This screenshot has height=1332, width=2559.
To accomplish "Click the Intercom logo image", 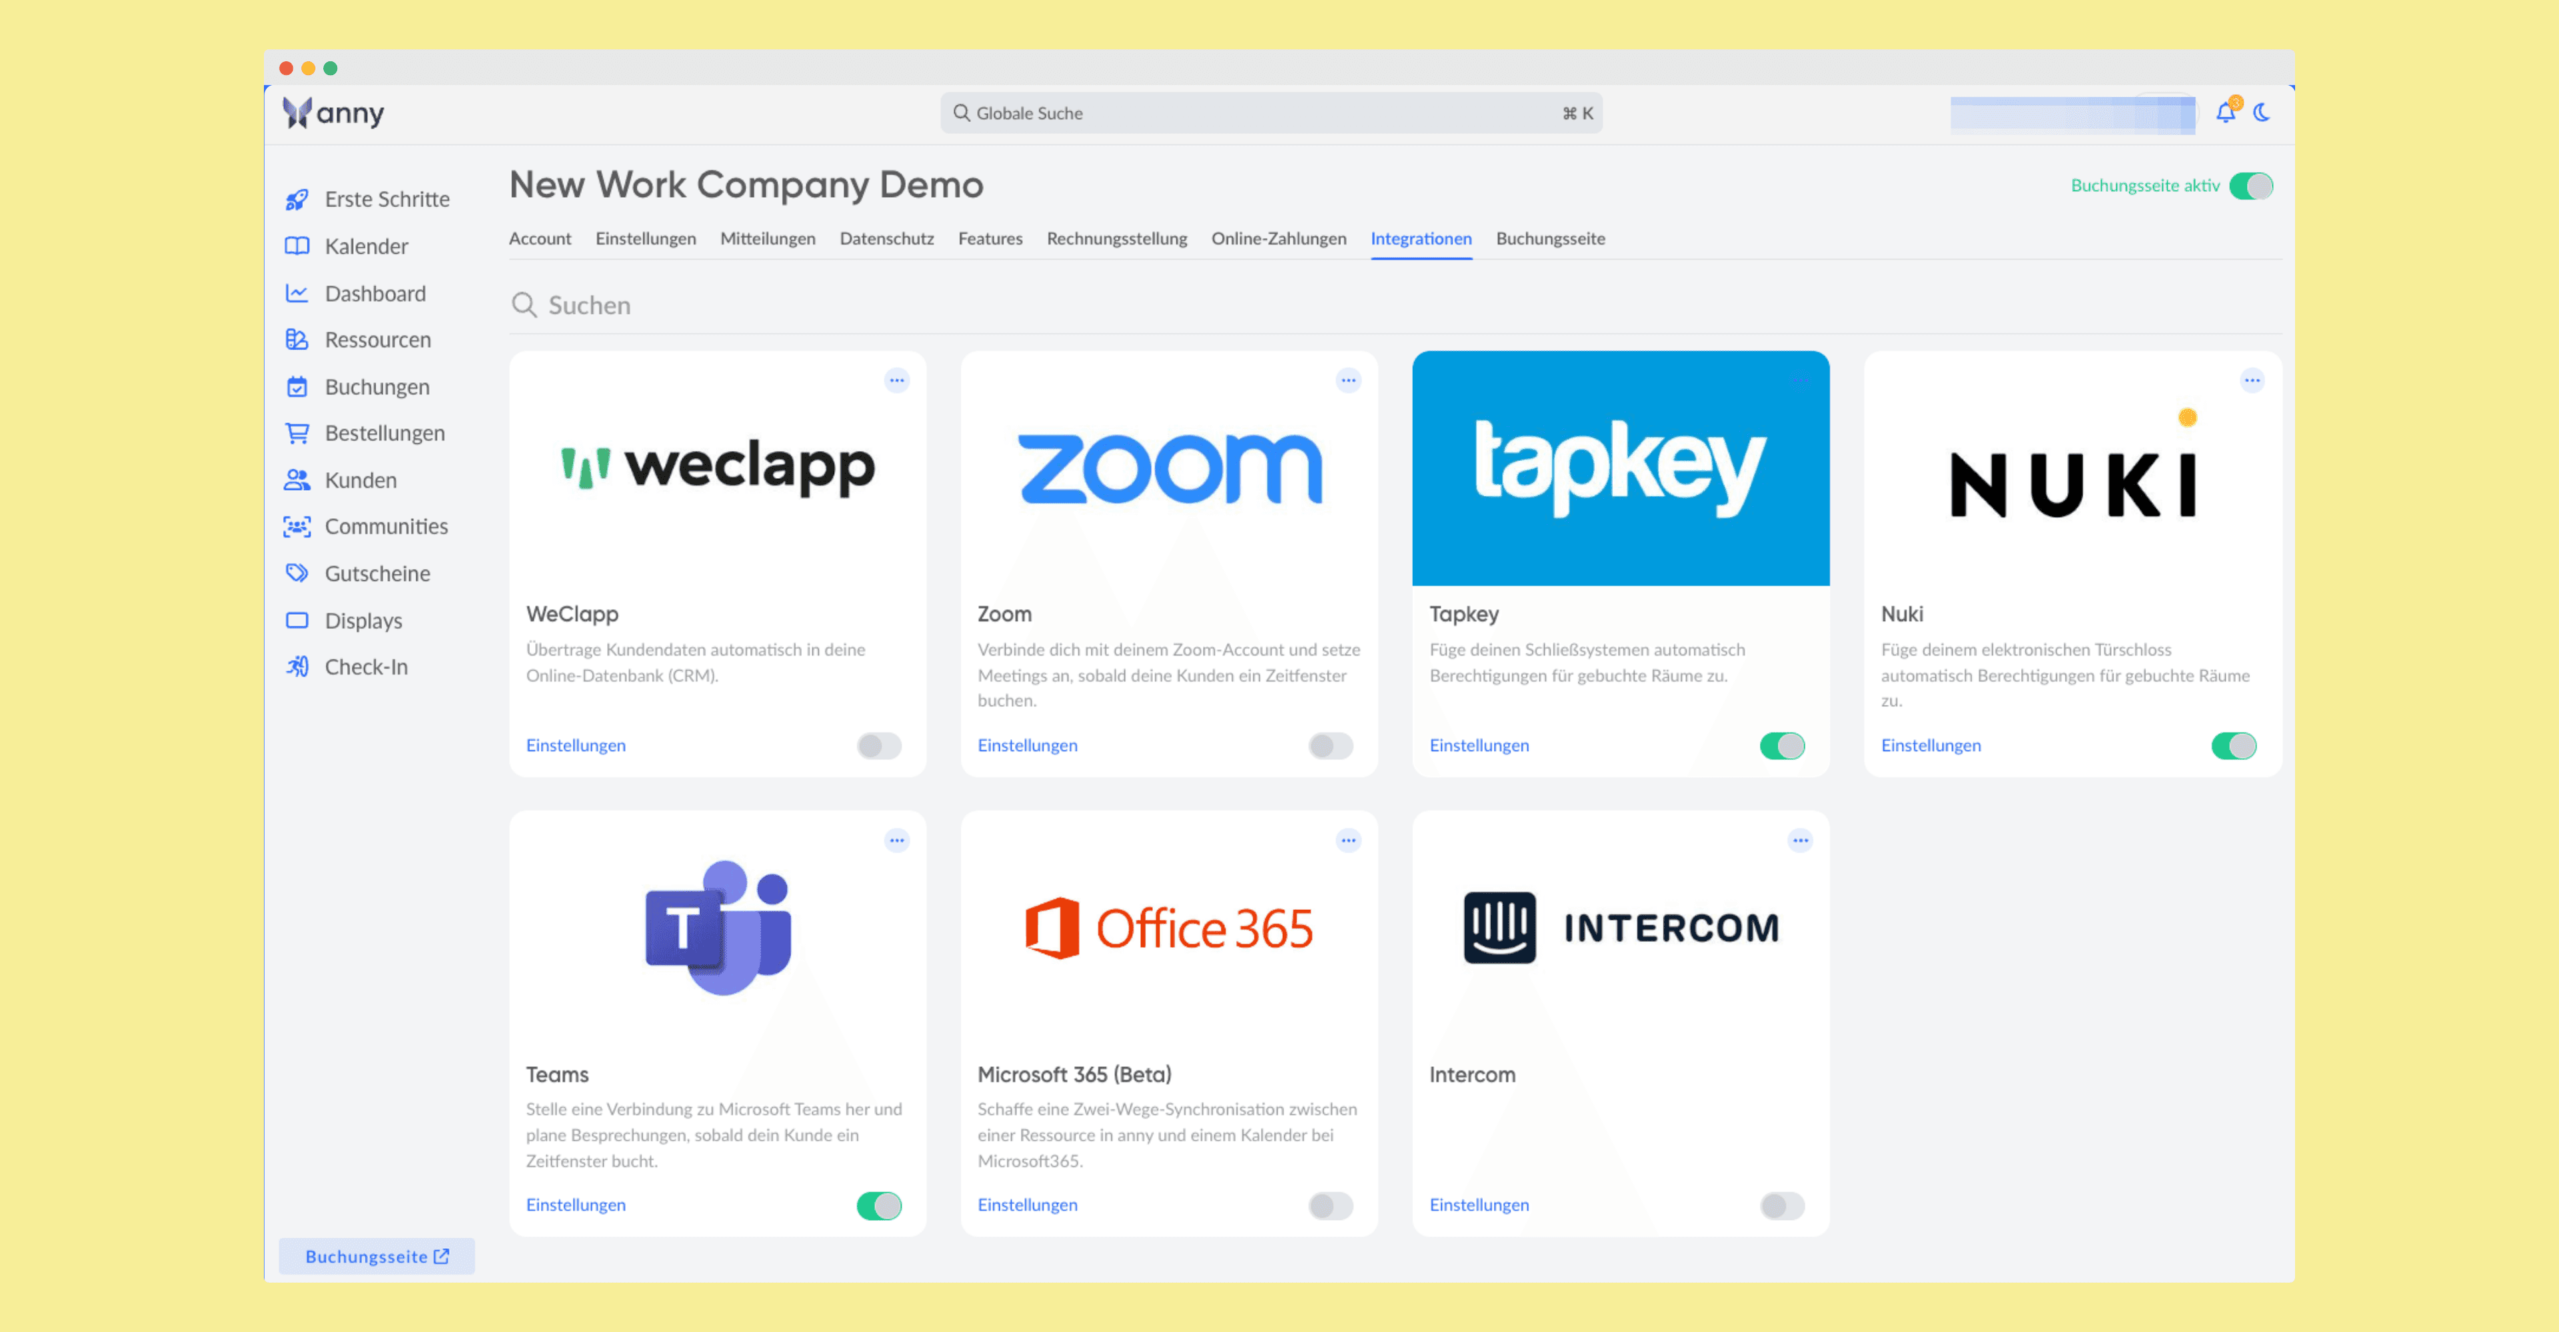I will pyautogui.click(x=1620, y=927).
